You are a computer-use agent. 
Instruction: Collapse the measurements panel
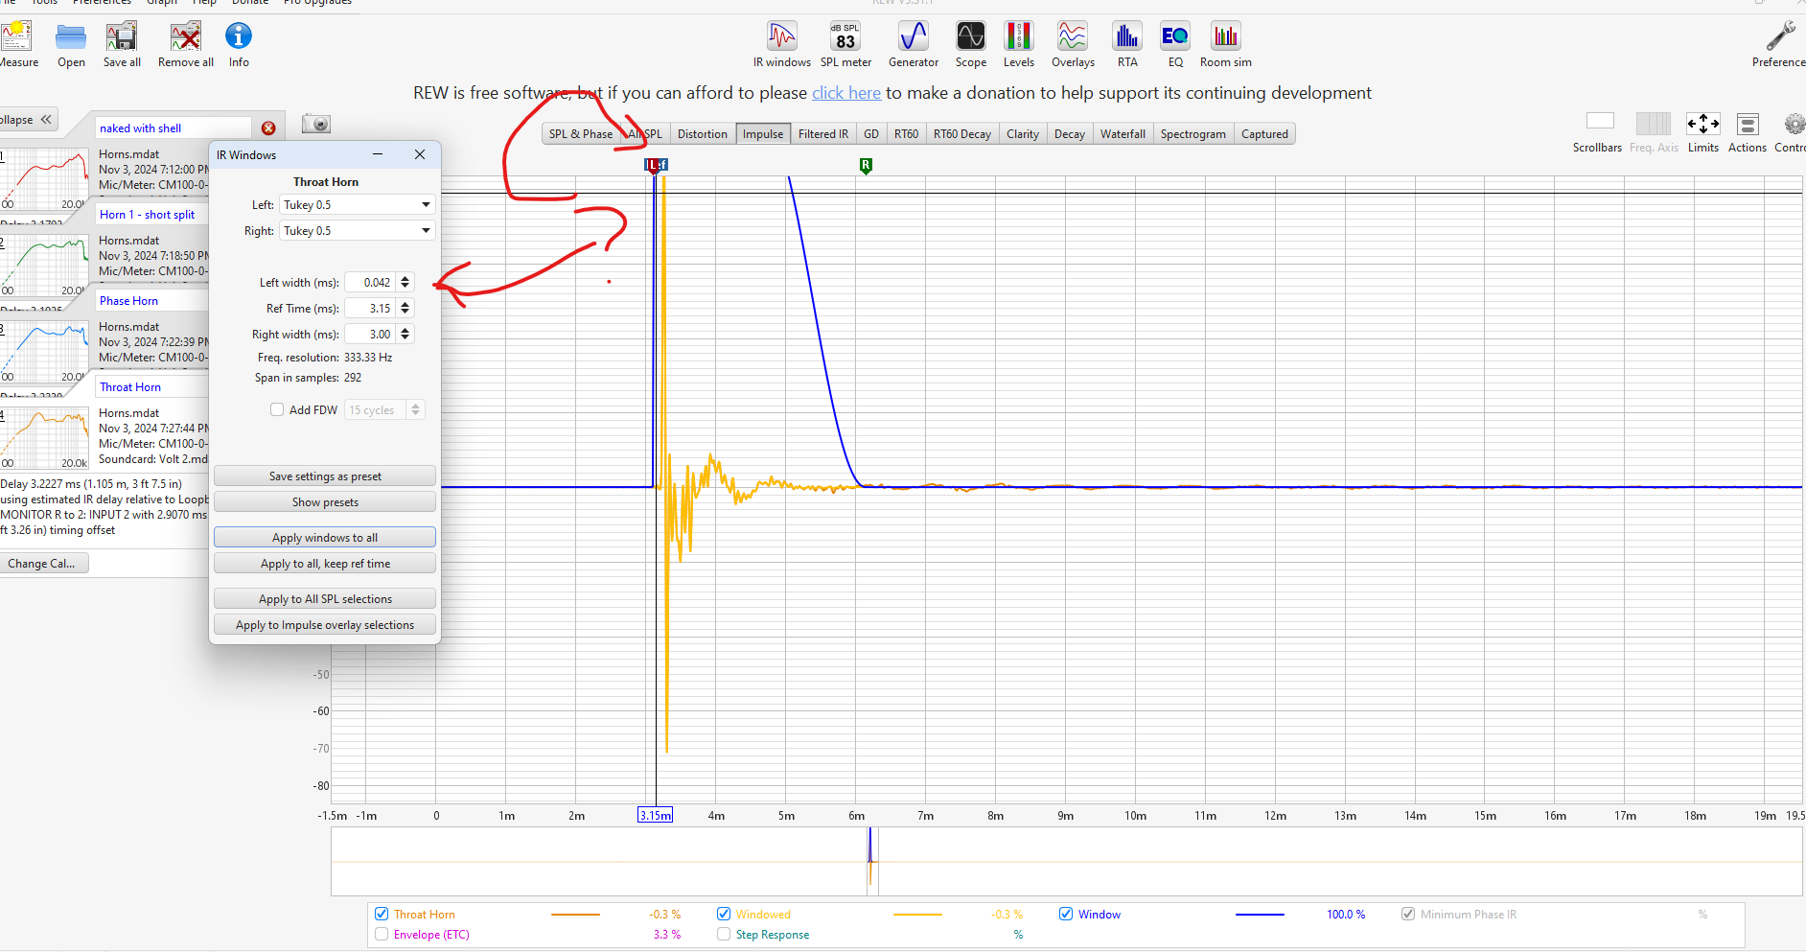[30, 120]
